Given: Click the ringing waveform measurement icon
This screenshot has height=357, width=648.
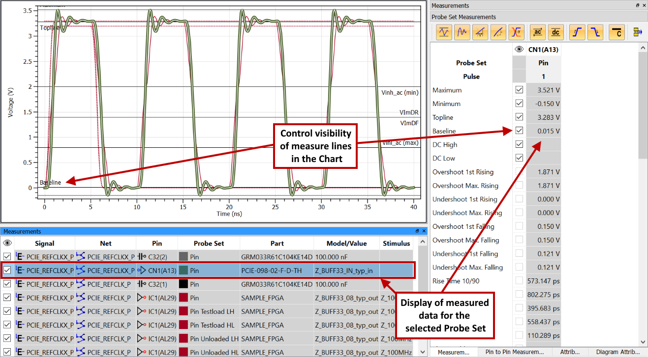Looking at the screenshot, I should (x=462, y=32).
